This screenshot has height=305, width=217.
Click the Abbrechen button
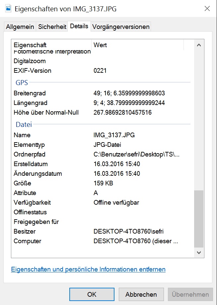tap(141, 294)
